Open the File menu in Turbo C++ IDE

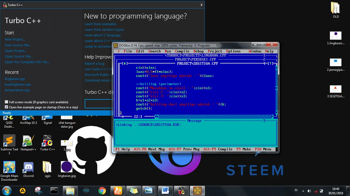pyautogui.click(x=128, y=51)
